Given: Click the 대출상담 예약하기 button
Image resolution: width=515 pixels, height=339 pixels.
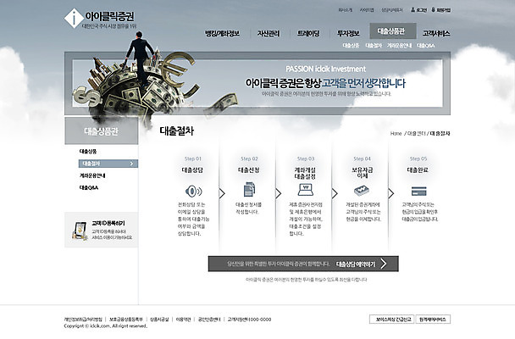Looking at the screenshot, I should [x=303, y=264].
